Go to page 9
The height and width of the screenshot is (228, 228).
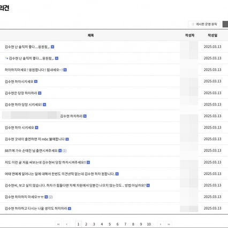pyautogui.click(x=141, y=224)
